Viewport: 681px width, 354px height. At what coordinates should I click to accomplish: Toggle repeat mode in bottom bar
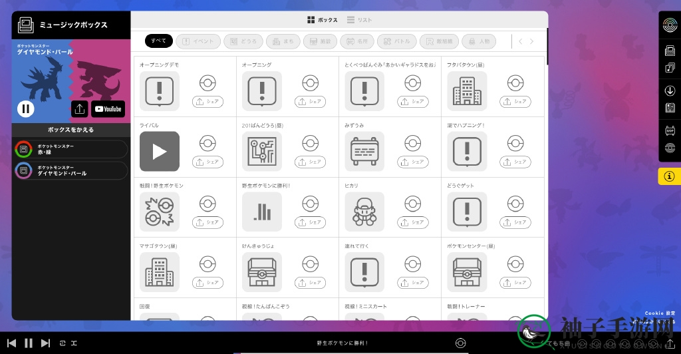point(63,343)
